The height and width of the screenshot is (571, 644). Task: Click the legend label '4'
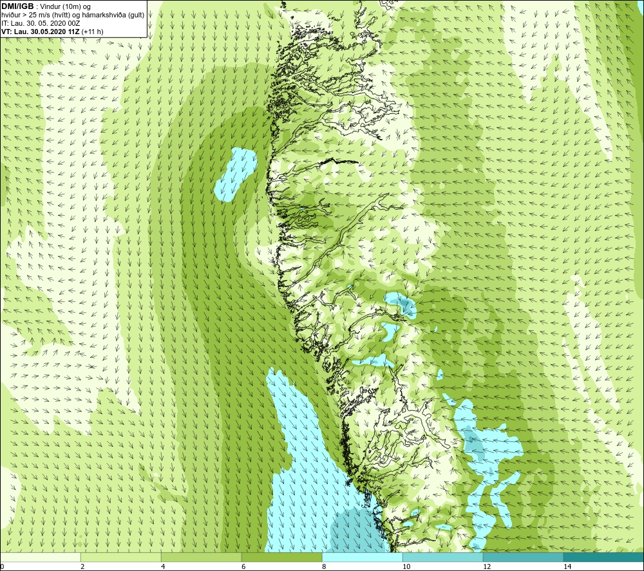[163, 566]
